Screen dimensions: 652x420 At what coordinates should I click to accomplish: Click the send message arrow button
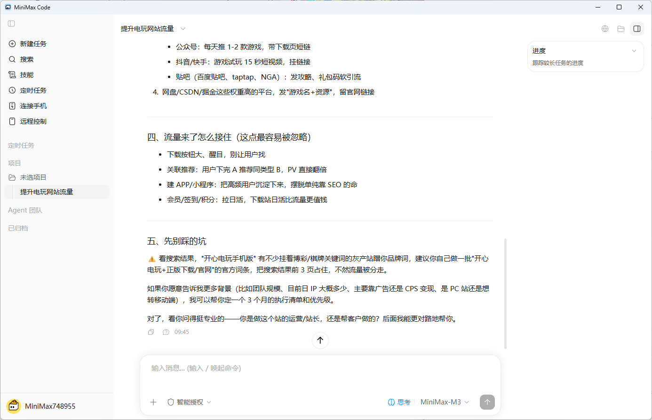[487, 402]
